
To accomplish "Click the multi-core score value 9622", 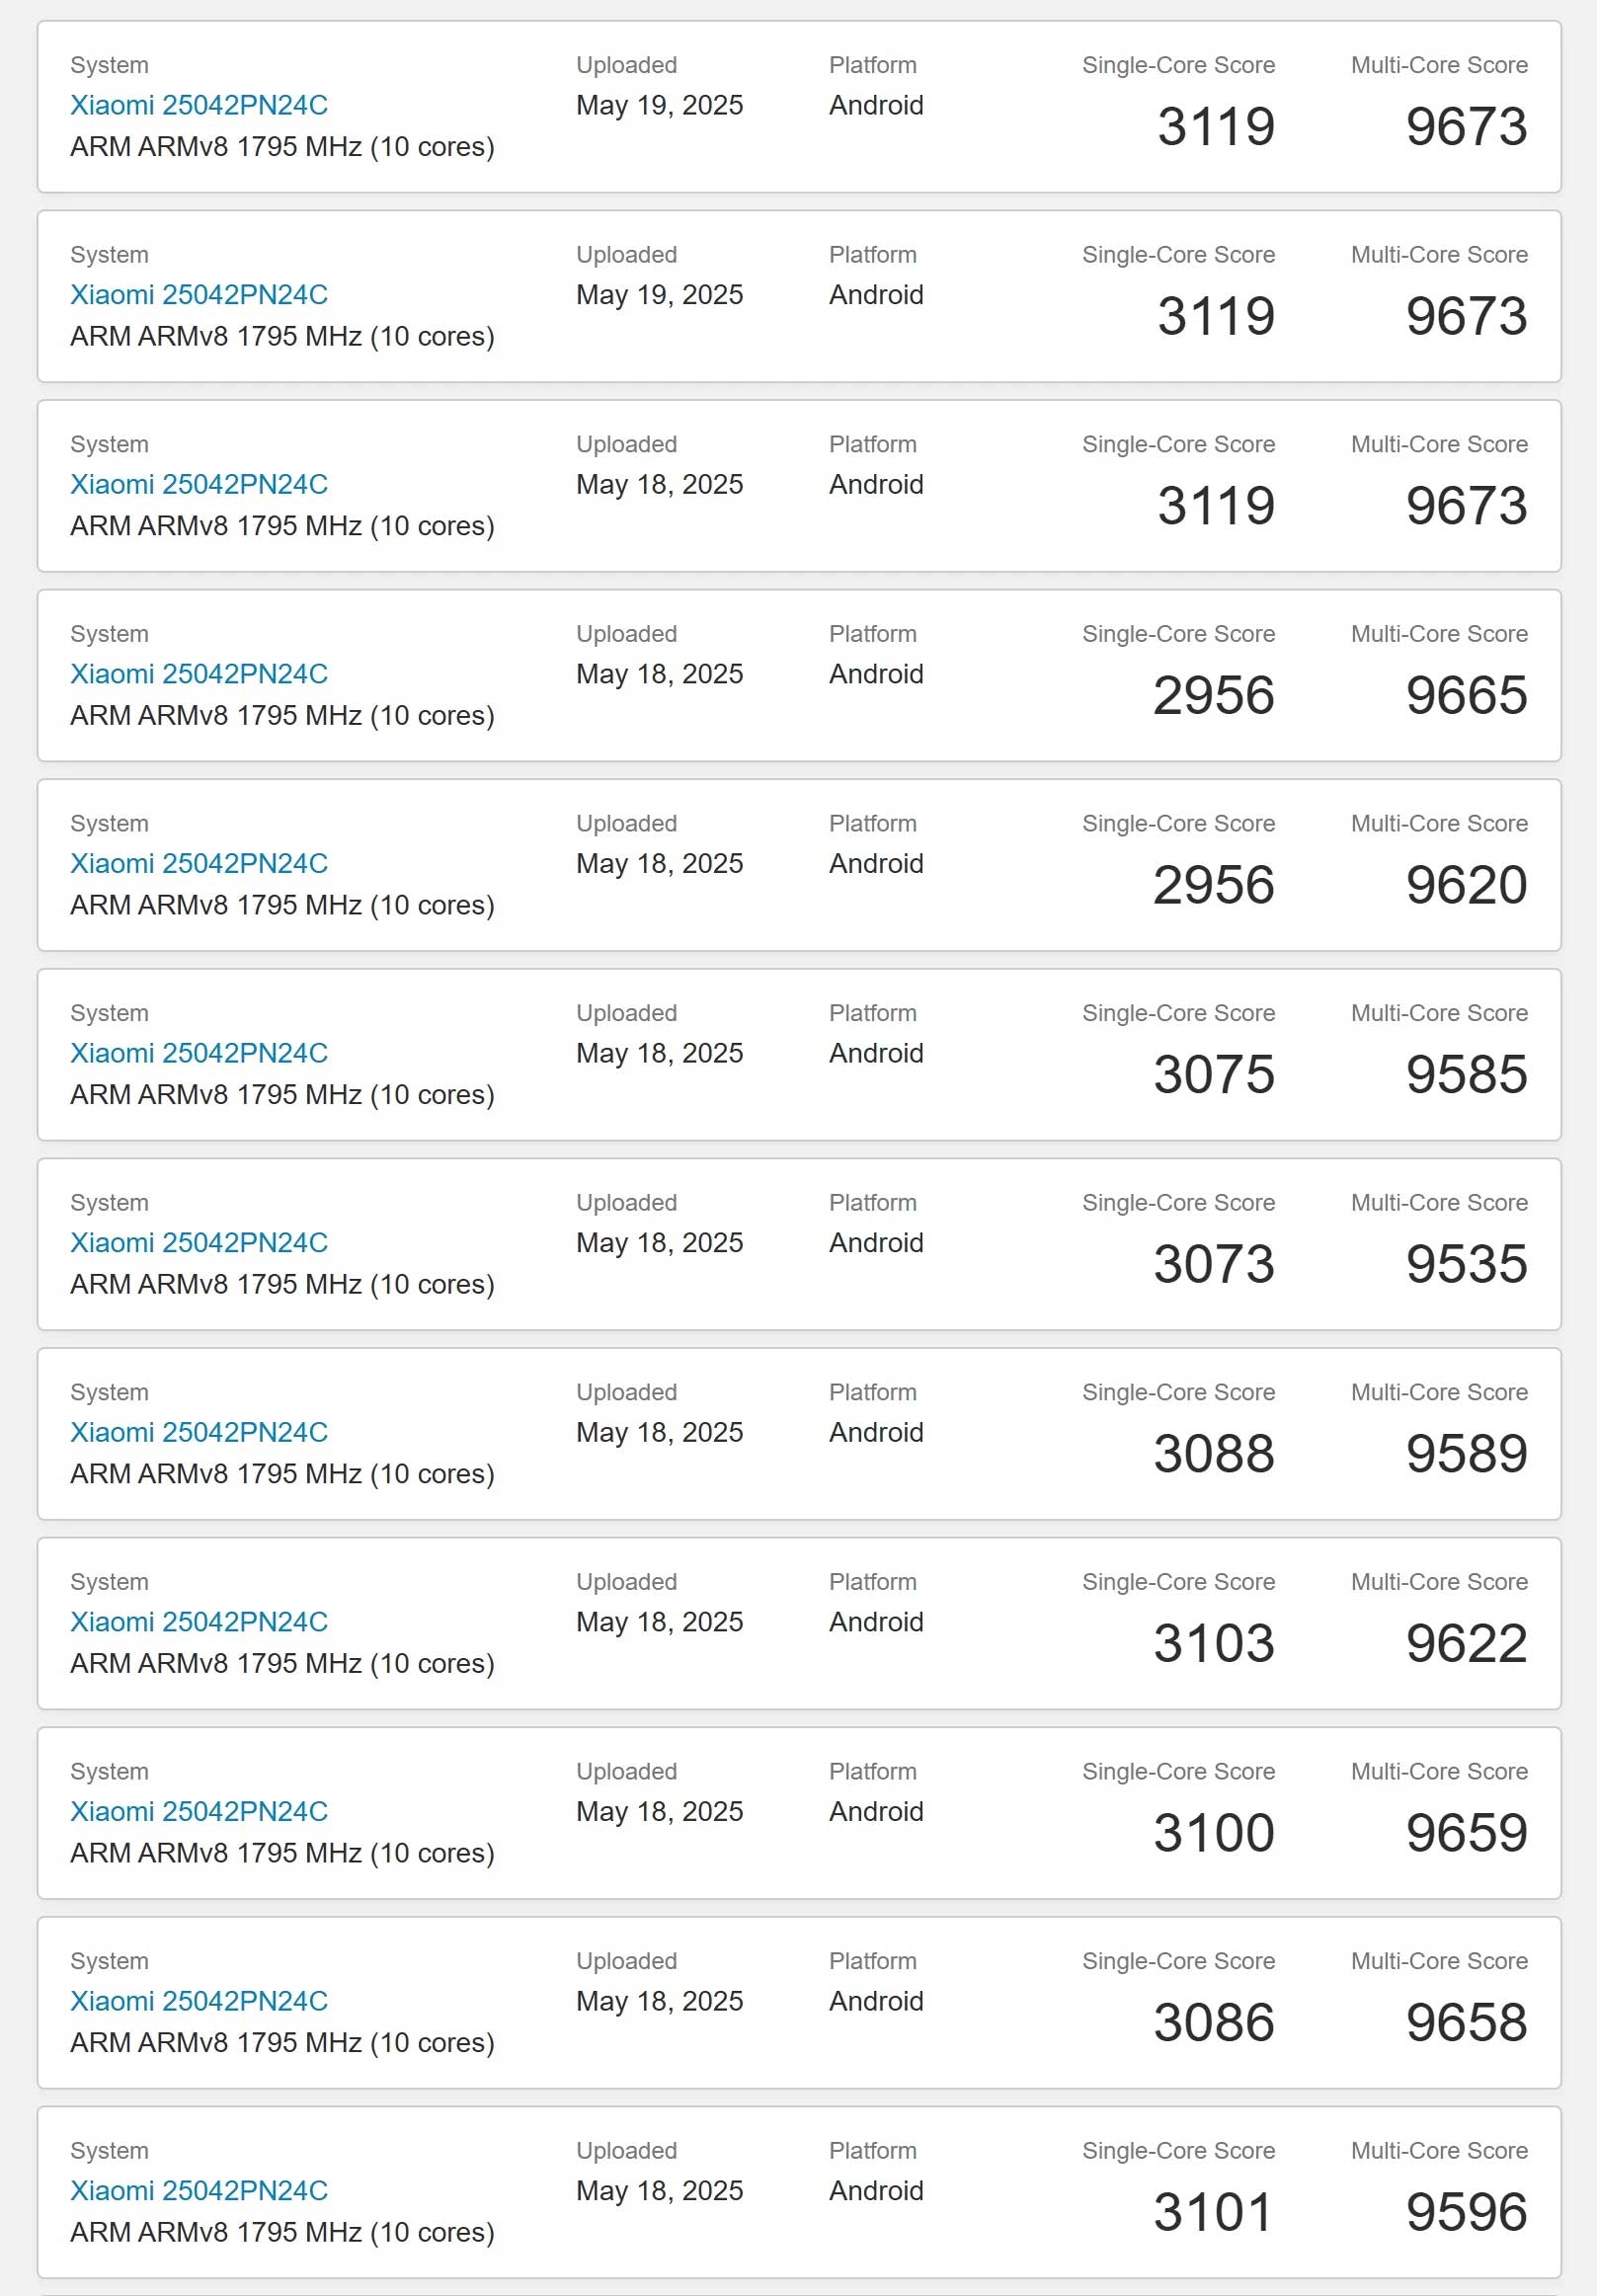I will pyautogui.click(x=1466, y=1643).
